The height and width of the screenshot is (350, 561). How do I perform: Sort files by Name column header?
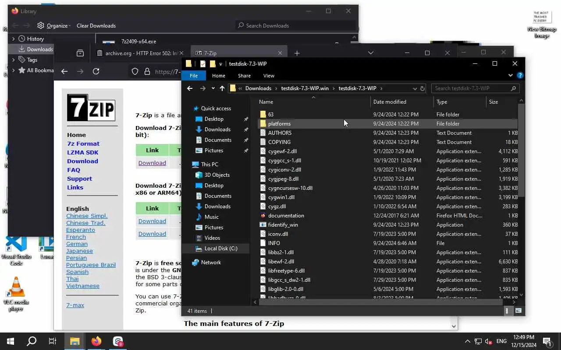click(266, 102)
